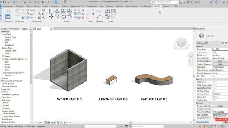
Task: Toggle the Annotation Crop checkbox
Action: 214,88
